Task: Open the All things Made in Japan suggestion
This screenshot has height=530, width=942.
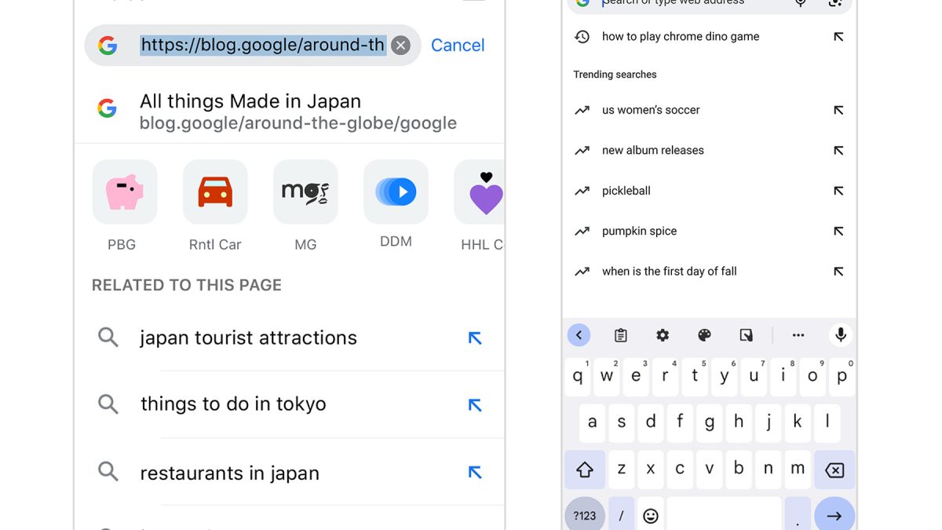Action: click(x=290, y=111)
